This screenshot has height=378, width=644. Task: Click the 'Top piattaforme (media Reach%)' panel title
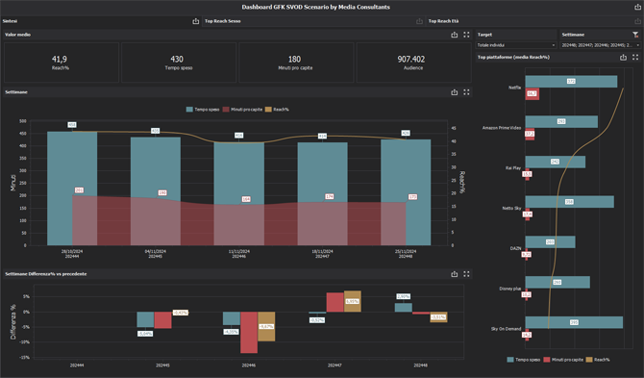click(x=513, y=57)
